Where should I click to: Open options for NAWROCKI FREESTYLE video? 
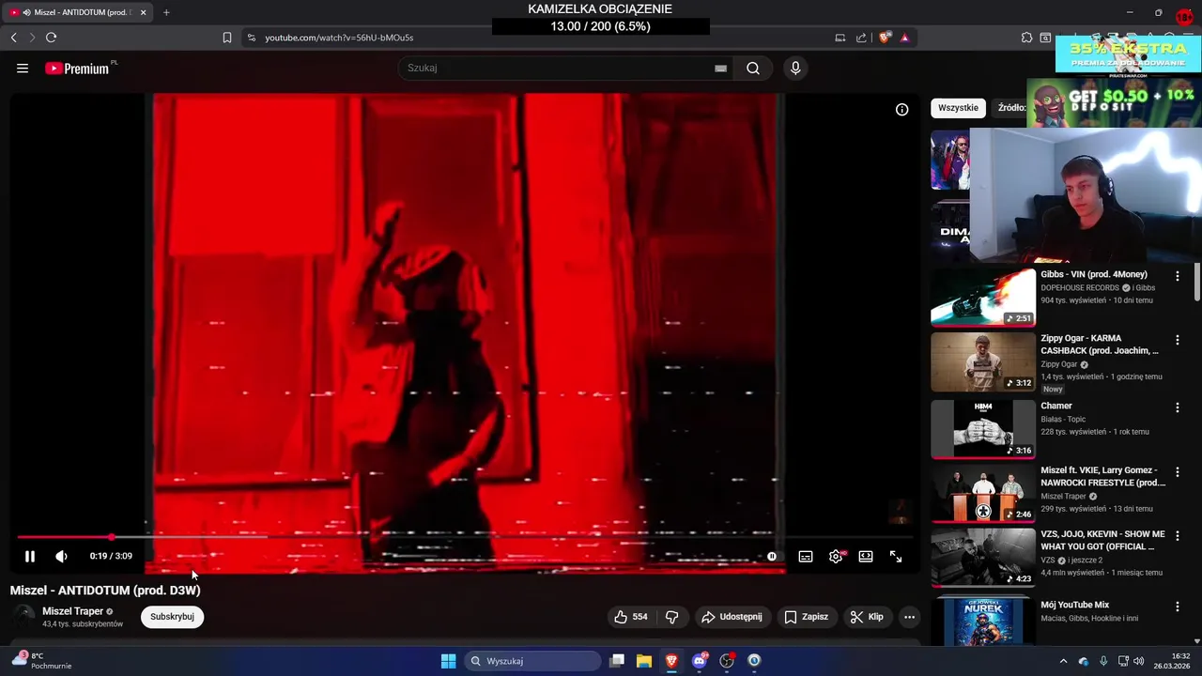[1178, 471]
